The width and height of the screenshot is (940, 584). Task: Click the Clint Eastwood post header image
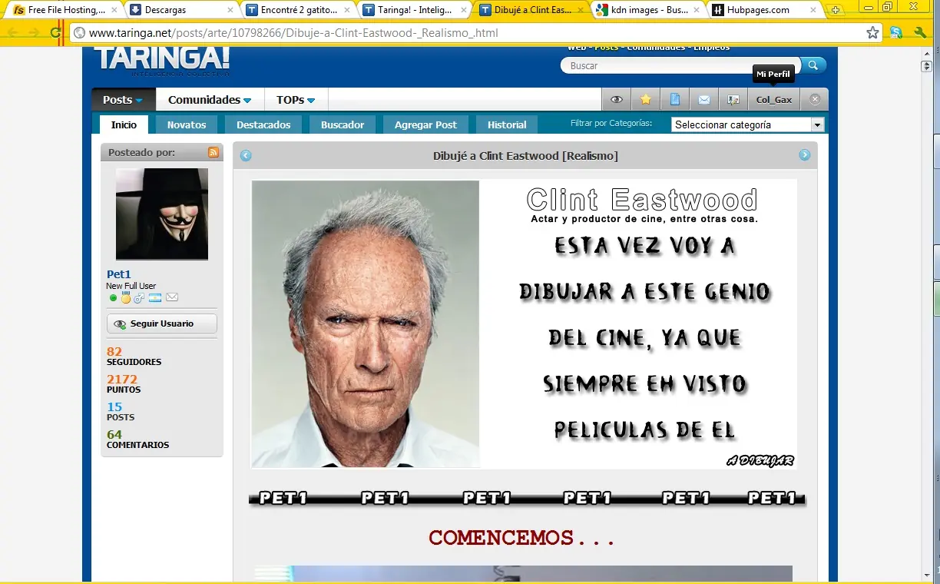pyautogui.click(x=524, y=324)
